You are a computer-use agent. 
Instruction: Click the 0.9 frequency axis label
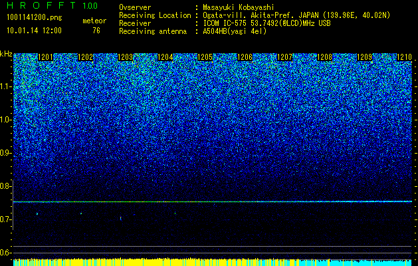(6, 153)
